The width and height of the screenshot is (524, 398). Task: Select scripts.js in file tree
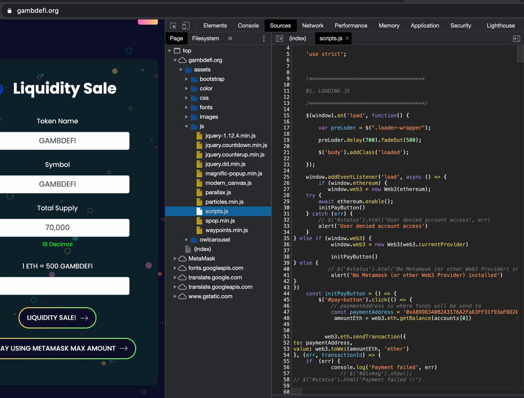218,211
